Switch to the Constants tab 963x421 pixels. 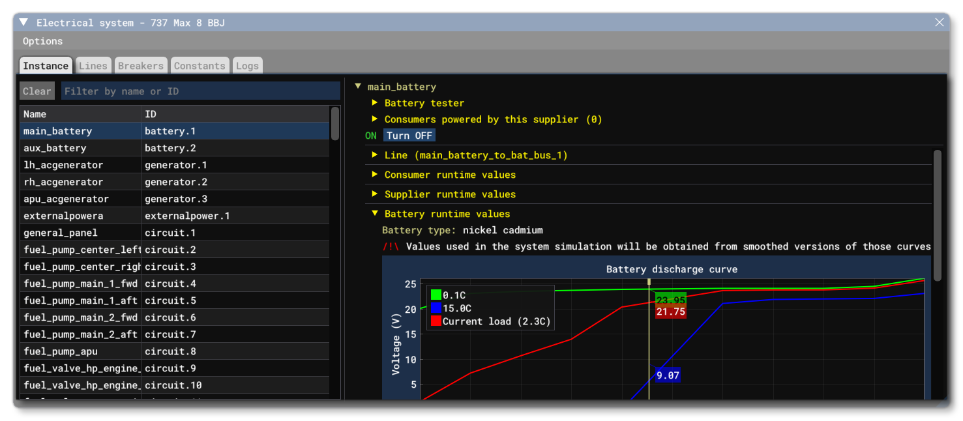[200, 65]
